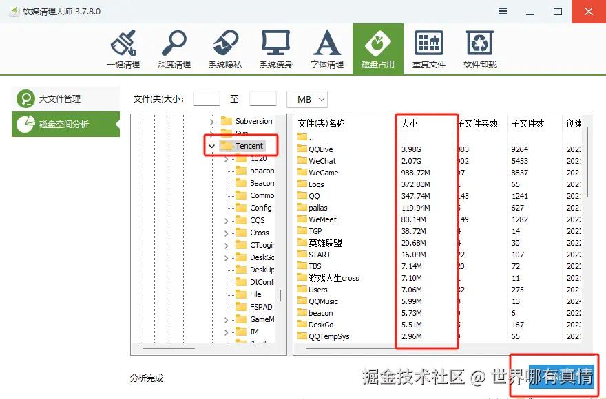Expand the Cross folder in tree

pyautogui.click(x=226, y=233)
